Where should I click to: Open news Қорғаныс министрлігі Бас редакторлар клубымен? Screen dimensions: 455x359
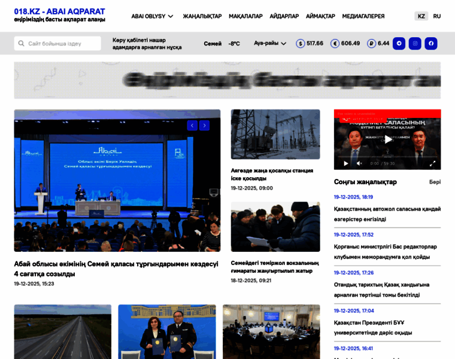point(385,252)
